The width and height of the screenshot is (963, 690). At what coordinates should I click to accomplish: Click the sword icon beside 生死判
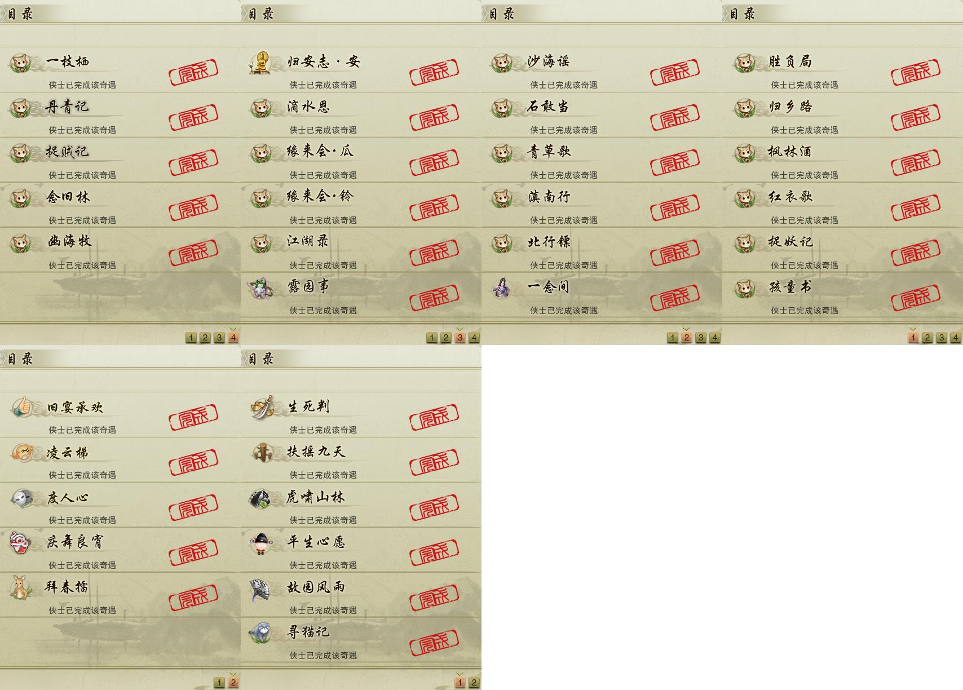pyautogui.click(x=262, y=406)
